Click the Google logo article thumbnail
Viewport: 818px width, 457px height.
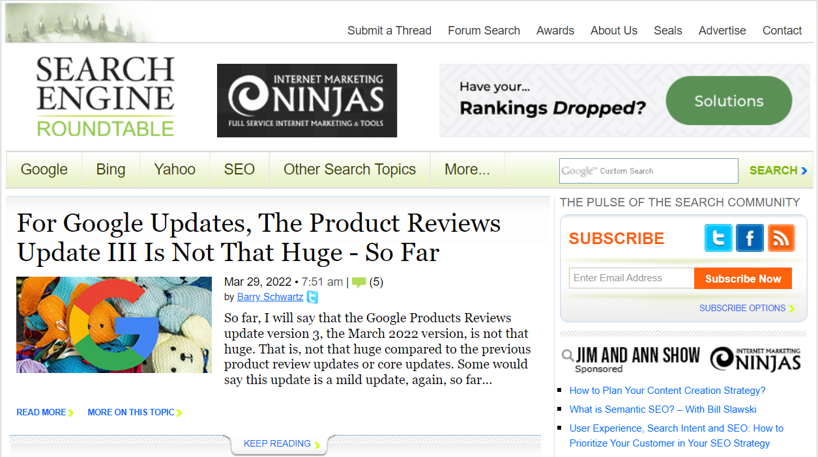tap(114, 325)
